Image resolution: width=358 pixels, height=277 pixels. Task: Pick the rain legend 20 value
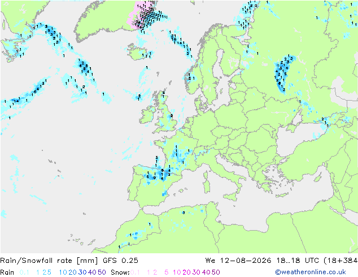tap(72, 272)
